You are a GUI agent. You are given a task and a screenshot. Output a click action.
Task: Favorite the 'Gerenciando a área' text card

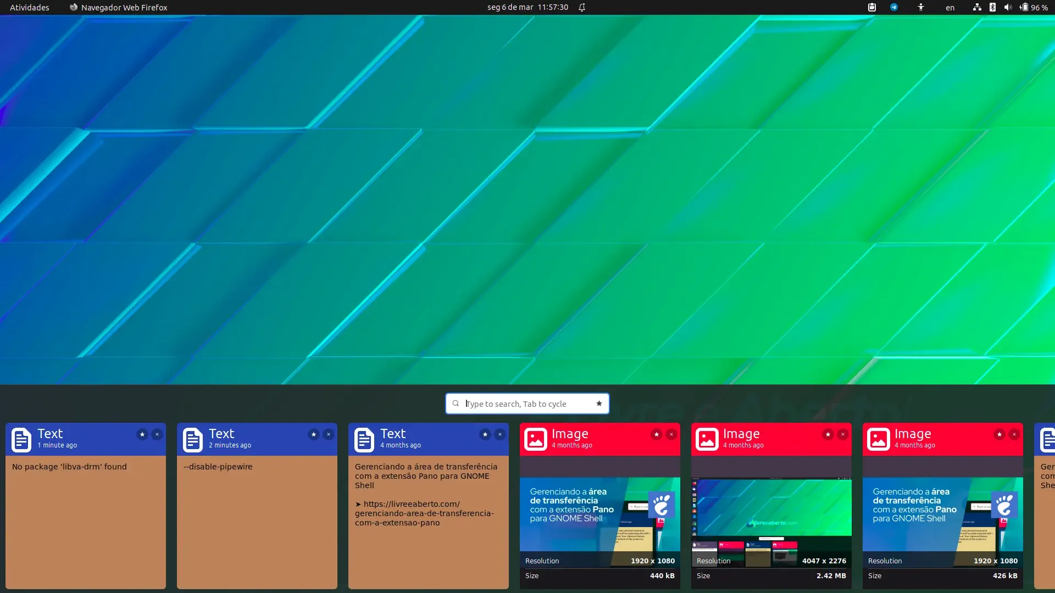[485, 434]
